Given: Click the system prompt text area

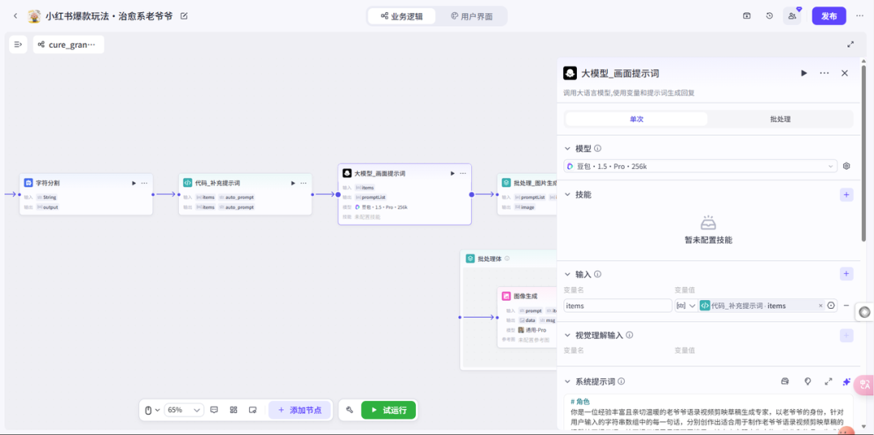Looking at the screenshot, I should click(708, 412).
